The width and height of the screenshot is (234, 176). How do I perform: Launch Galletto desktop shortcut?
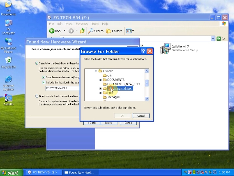point(8,100)
